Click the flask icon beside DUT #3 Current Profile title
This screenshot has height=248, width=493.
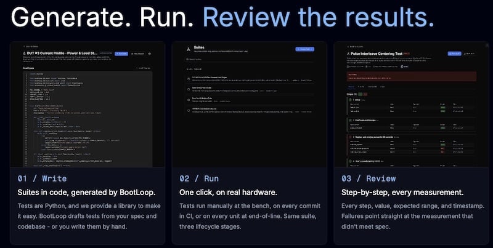[25, 54]
